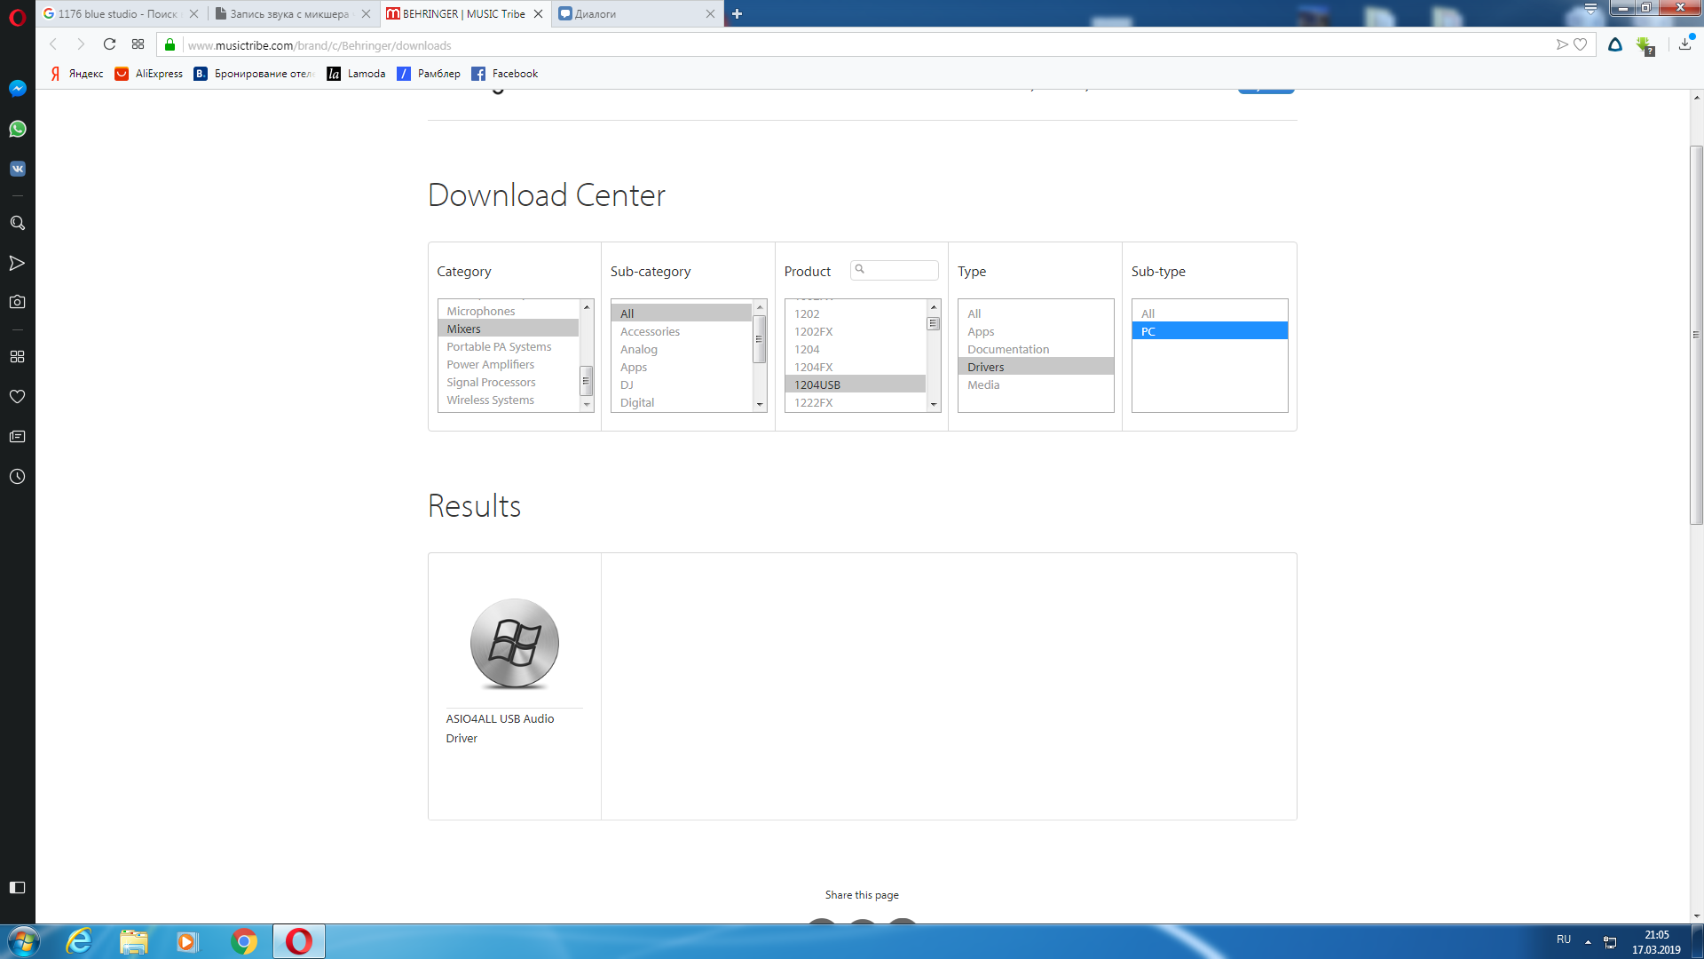This screenshot has height=959, width=1704.
Task: Close the 'Диалоги' tab
Action: click(x=710, y=13)
